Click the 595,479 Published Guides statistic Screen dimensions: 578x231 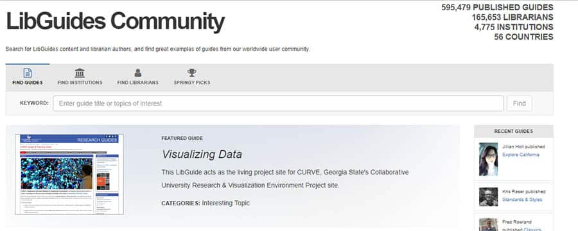click(x=497, y=7)
